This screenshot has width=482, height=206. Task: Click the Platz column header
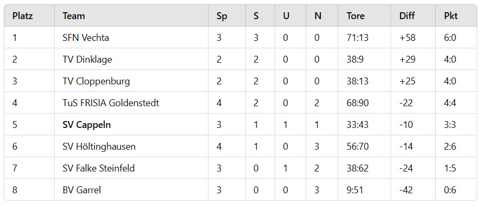(x=22, y=15)
